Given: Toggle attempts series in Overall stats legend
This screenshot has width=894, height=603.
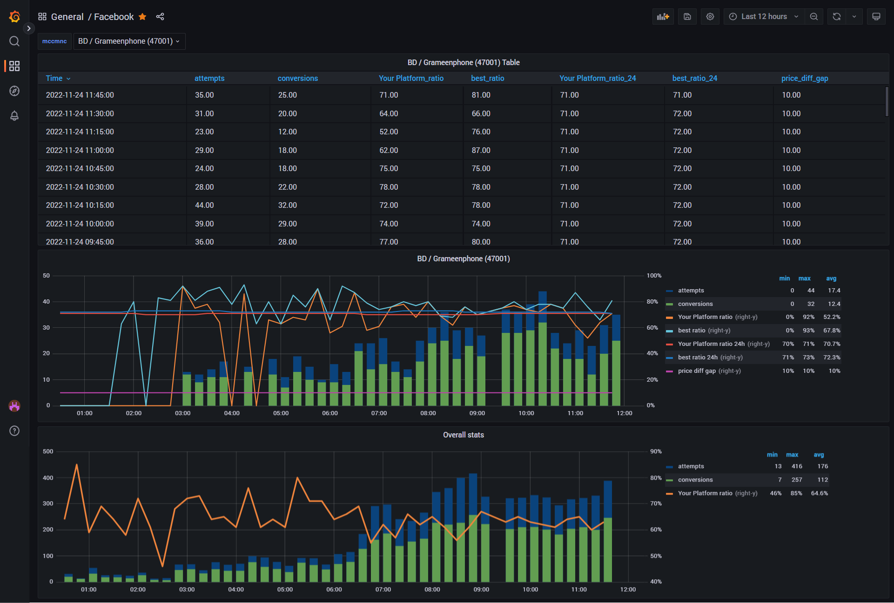Looking at the screenshot, I should coord(691,466).
